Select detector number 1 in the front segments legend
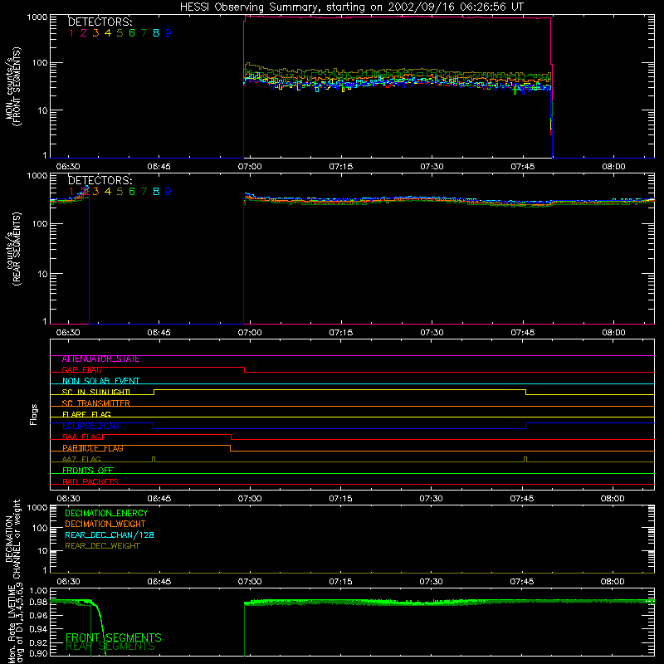 [x=71, y=33]
